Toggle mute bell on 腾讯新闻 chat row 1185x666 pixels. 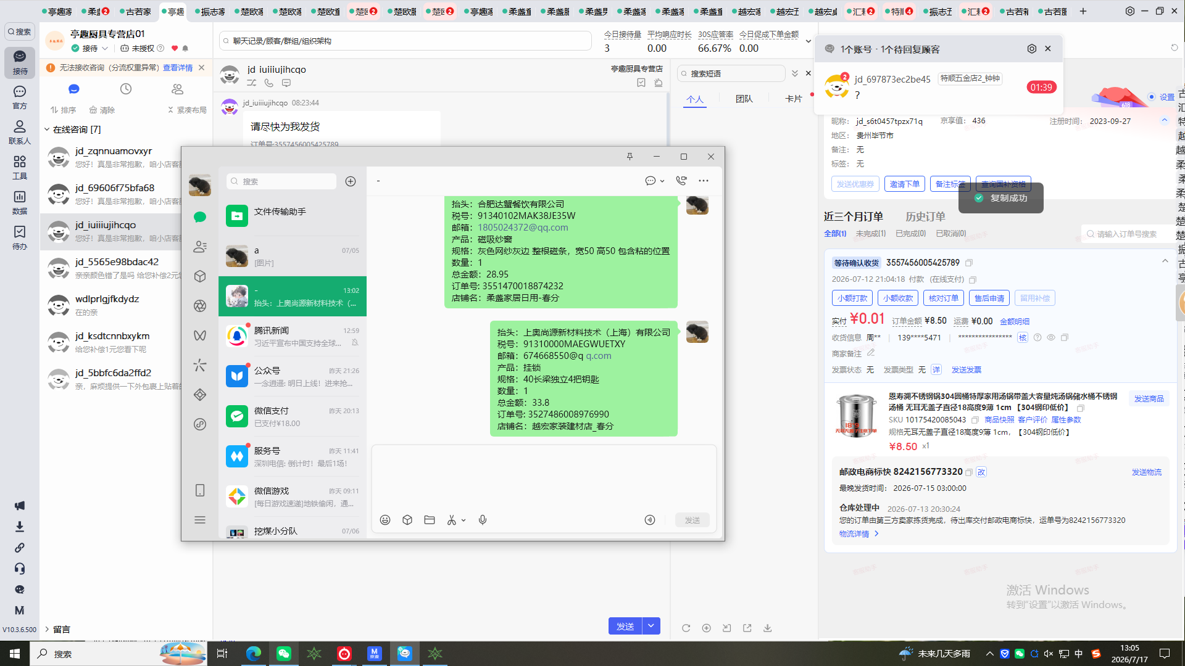(x=355, y=343)
